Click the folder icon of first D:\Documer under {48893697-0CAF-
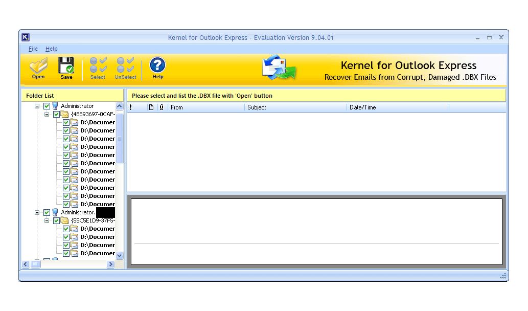 pos(75,122)
